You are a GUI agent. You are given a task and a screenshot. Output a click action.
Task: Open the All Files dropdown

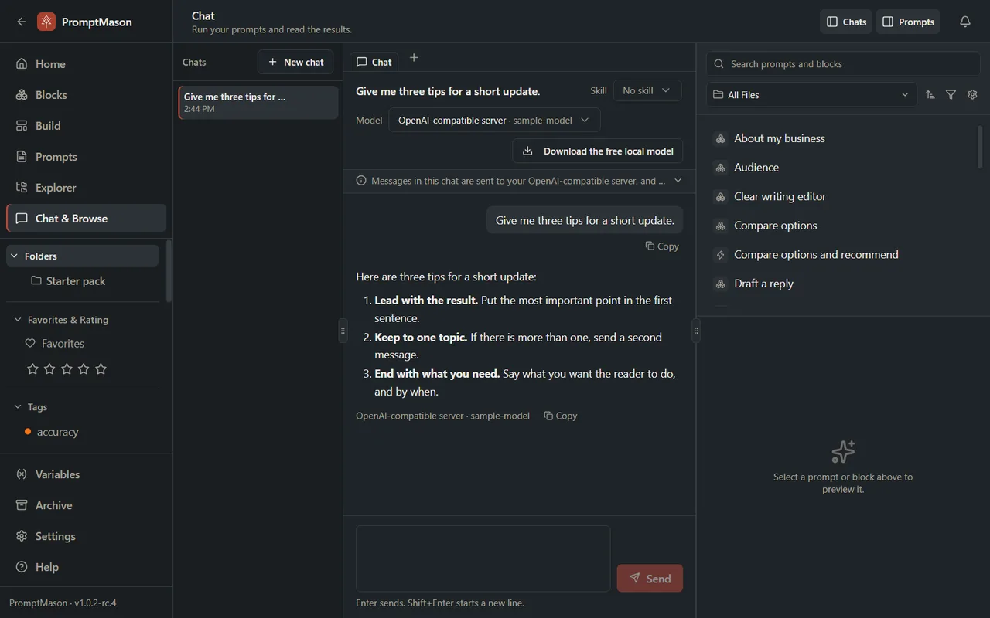pyautogui.click(x=811, y=94)
